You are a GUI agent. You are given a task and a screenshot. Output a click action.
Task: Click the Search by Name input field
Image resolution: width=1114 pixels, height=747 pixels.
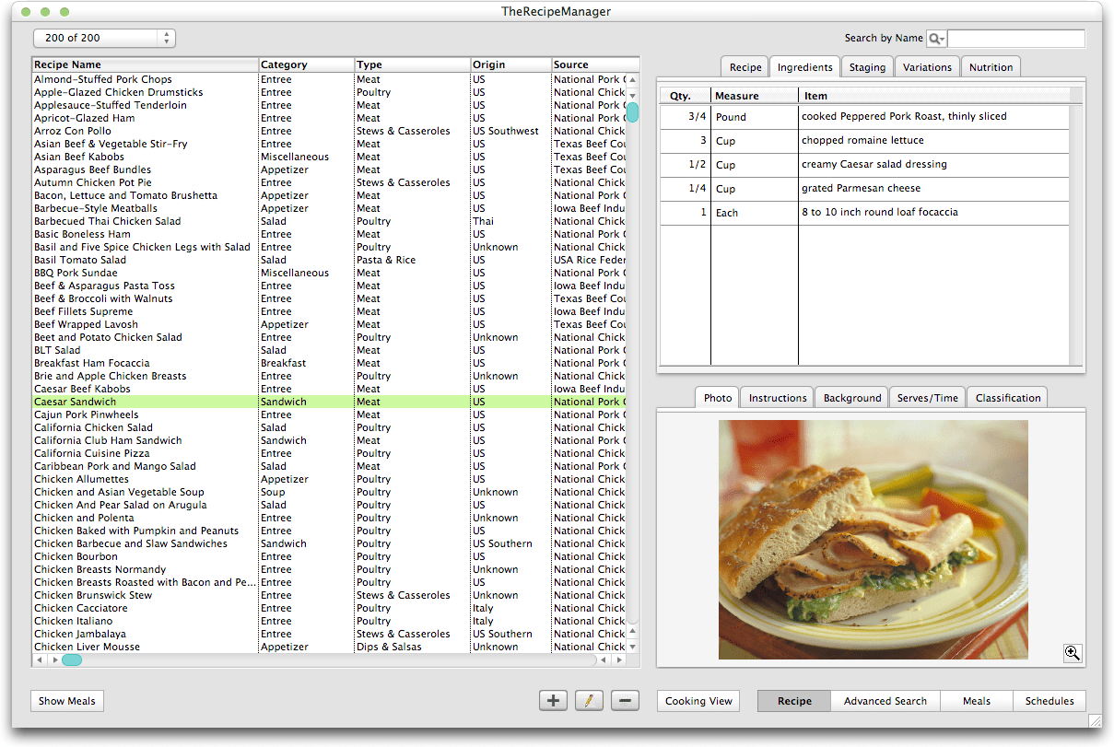(1016, 39)
